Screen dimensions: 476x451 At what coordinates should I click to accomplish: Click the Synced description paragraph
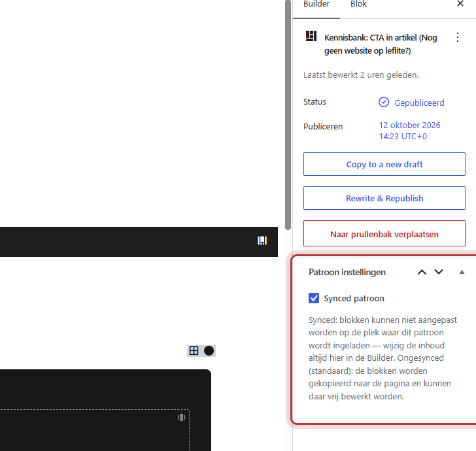(x=382, y=358)
